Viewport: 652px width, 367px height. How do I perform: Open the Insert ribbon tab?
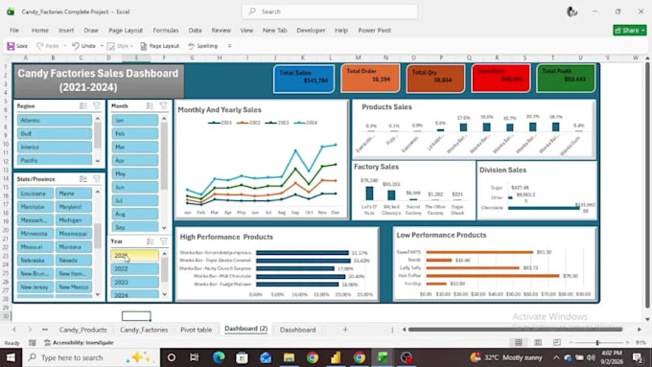point(66,31)
